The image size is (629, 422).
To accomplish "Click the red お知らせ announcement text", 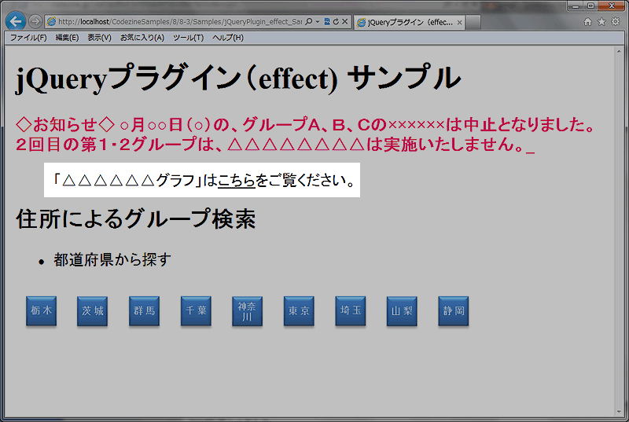I will (305, 134).
